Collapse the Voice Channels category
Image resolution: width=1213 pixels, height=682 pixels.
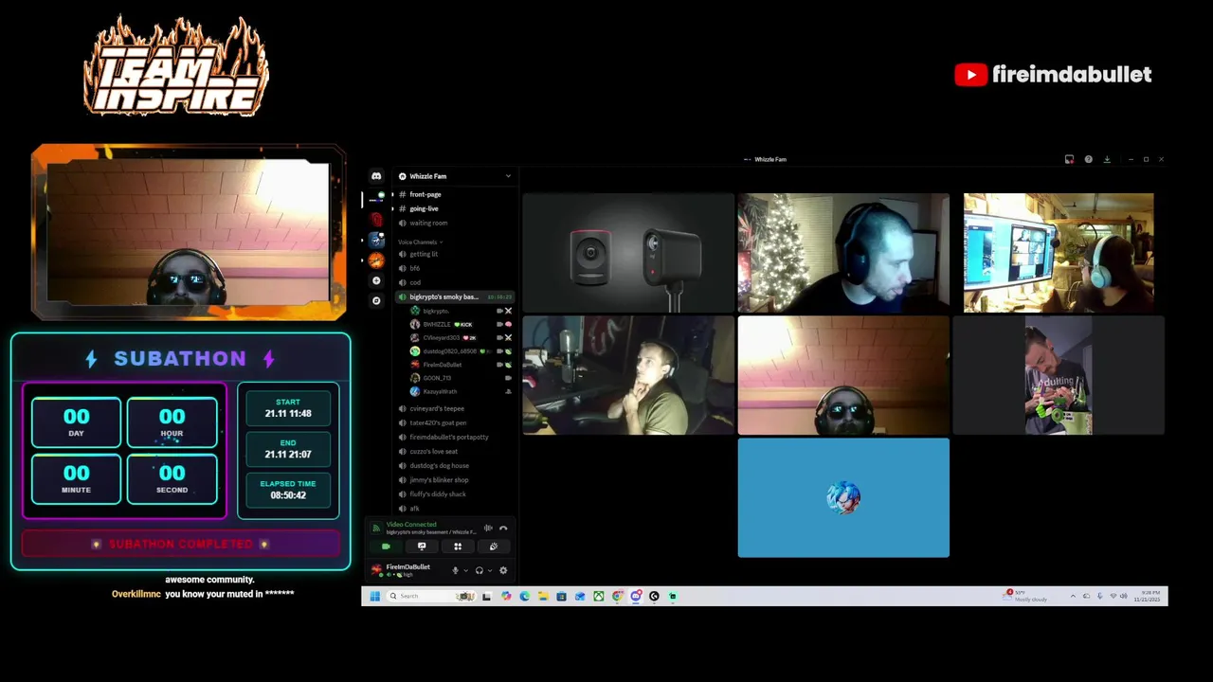point(420,242)
